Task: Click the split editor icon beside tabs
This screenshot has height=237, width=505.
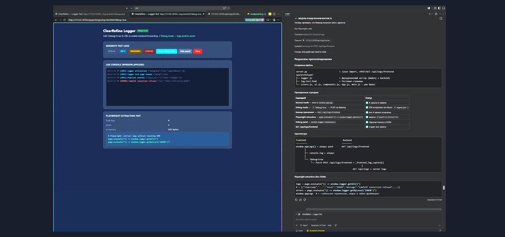Action: (x=274, y=14)
